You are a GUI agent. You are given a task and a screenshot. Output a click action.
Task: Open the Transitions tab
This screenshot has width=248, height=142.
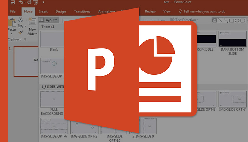tap(82, 11)
